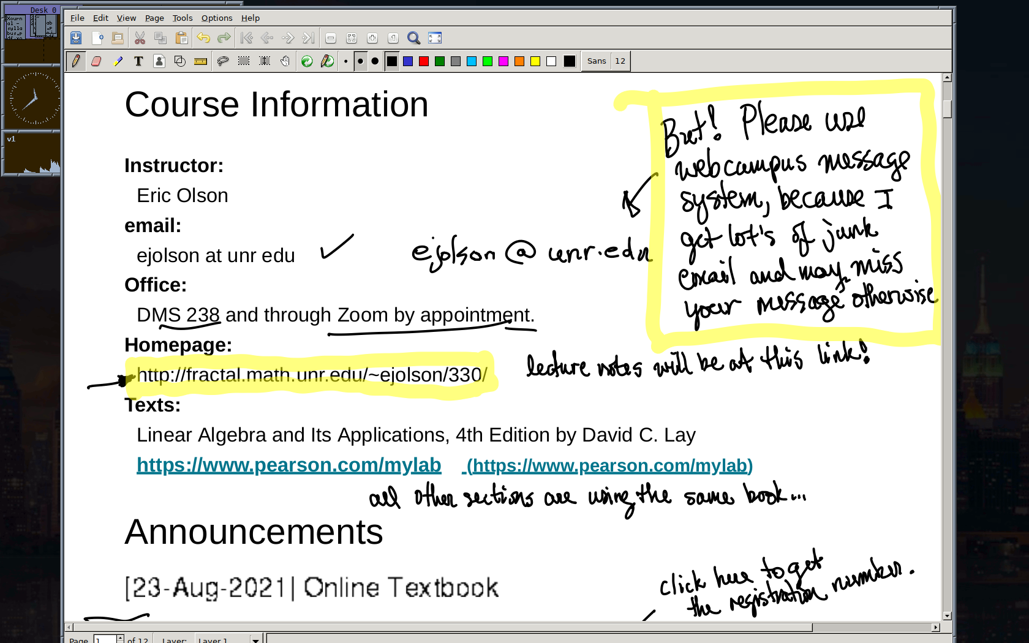This screenshot has height=643, width=1029.
Task: Open the Tools menu
Action: 182,18
